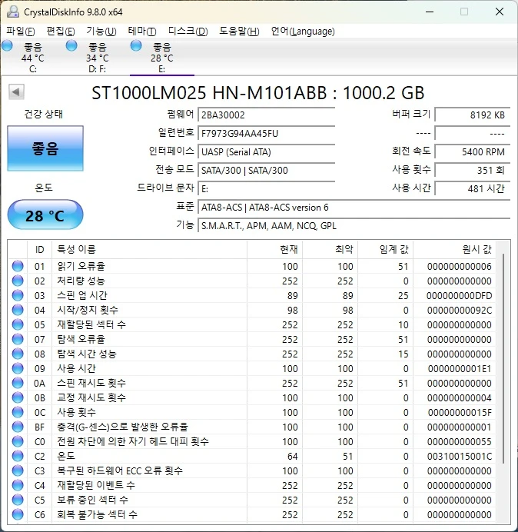Click features field S.M.A.R.T., APM, AAM, NCQ, GPL
Viewport: 518px width, 532px height.
pos(354,225)
